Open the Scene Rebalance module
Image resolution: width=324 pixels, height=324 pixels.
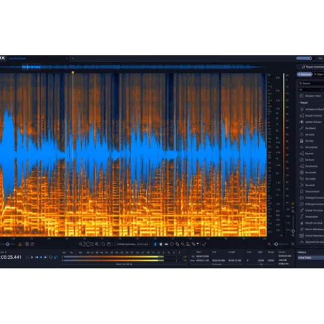(312, 236)
